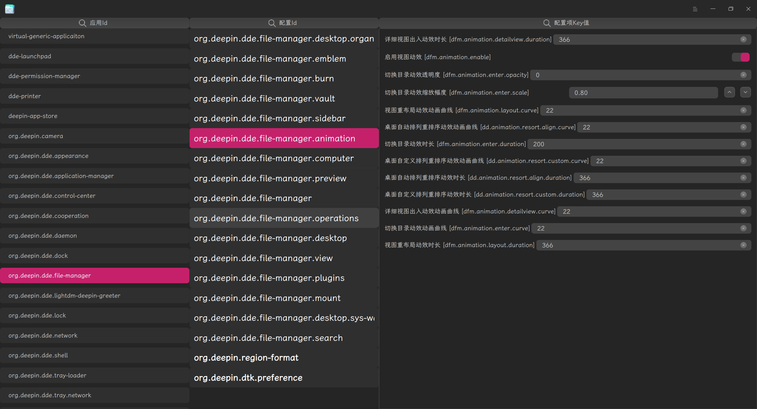Select org.deepin.dde.shell application

pyautogui.click(x=95, y=355)
